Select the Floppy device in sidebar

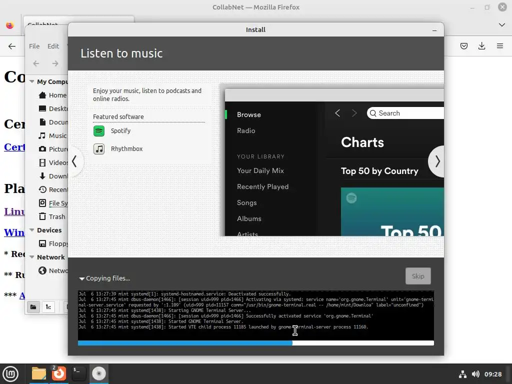click(x=53, y=243)
